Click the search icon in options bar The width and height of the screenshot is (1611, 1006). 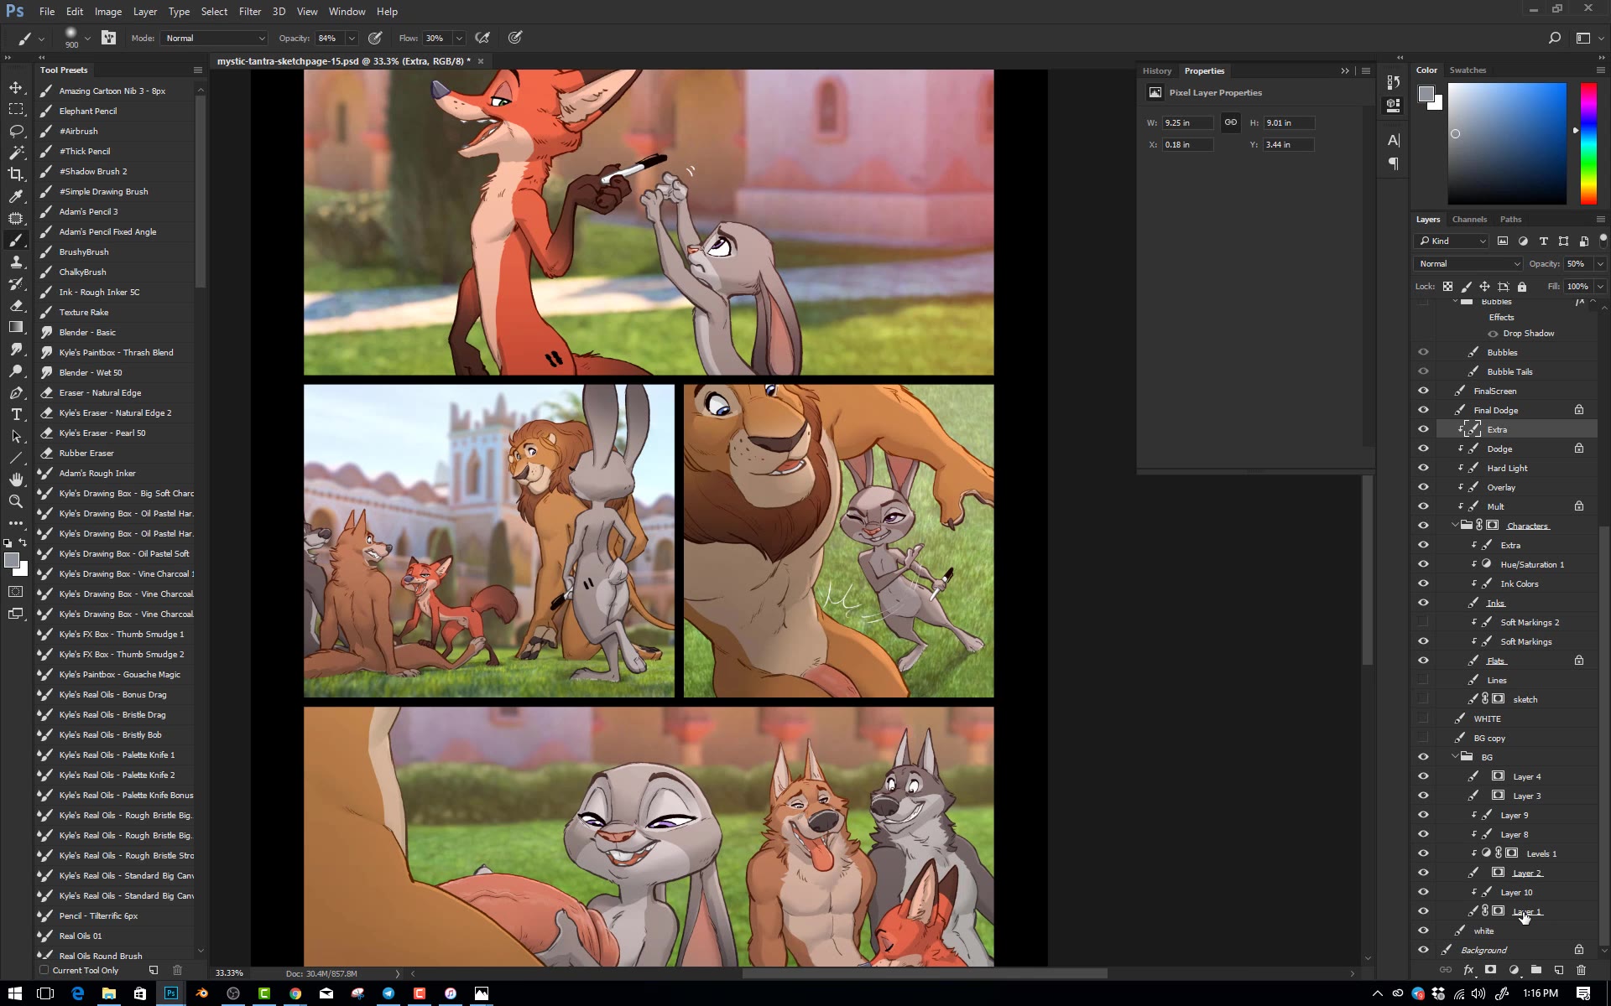[1554, 38]
